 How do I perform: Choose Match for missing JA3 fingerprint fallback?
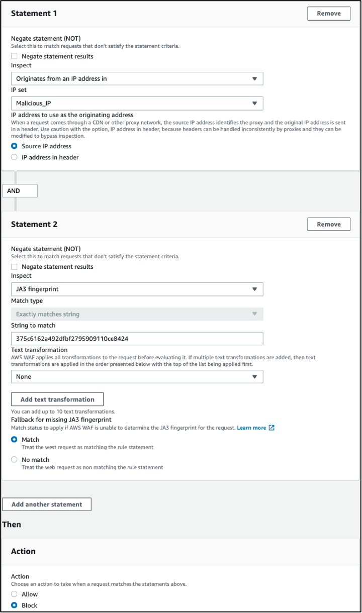(x=14, y=440)
